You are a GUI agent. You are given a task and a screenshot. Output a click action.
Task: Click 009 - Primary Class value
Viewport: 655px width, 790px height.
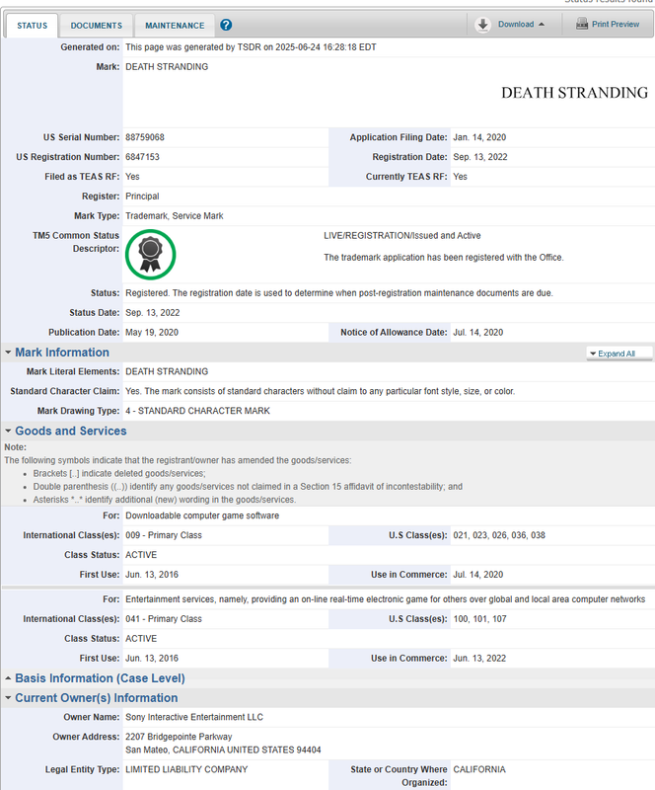[x=164, y=535]
